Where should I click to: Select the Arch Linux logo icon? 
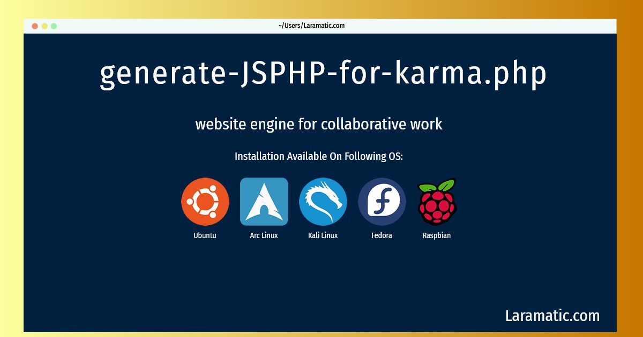264,202
